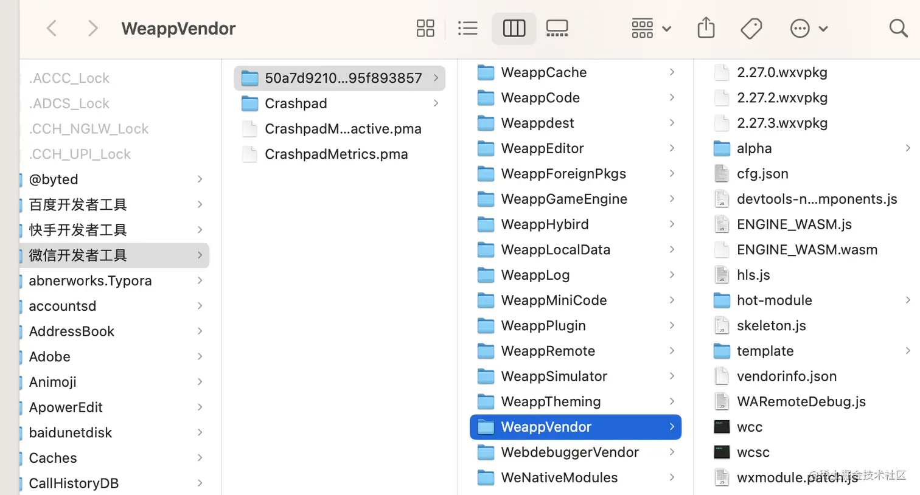Click the hls.js file icon
920x495 pixels.
pos(722,275)
